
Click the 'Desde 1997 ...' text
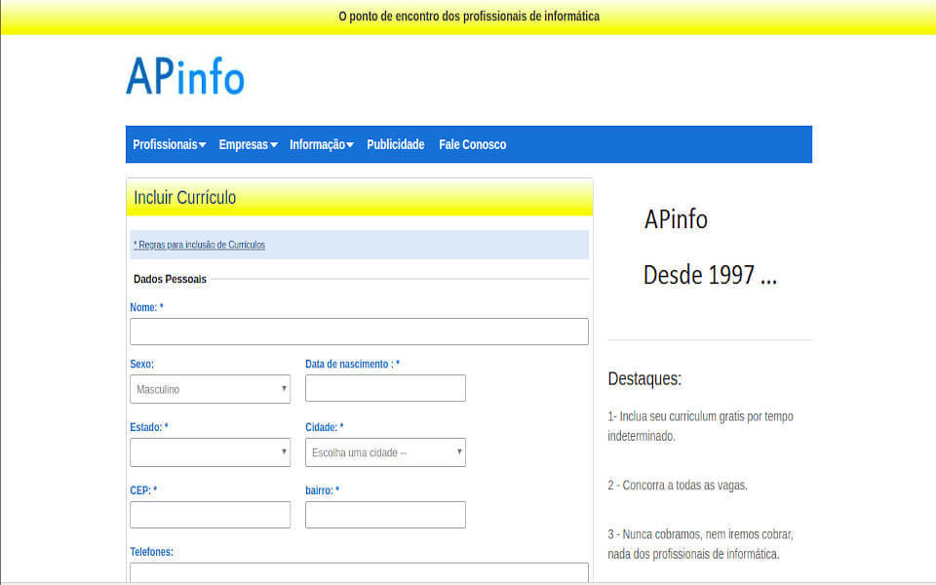click(x=710, y=275)
